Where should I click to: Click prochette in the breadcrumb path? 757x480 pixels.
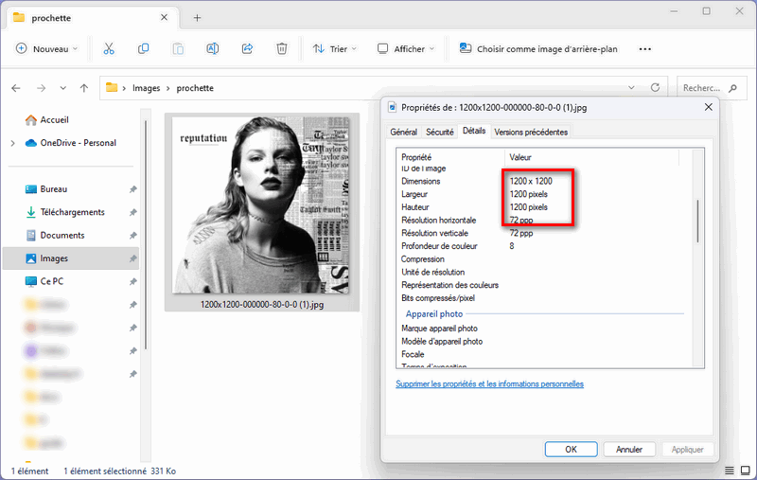(195, 88)
